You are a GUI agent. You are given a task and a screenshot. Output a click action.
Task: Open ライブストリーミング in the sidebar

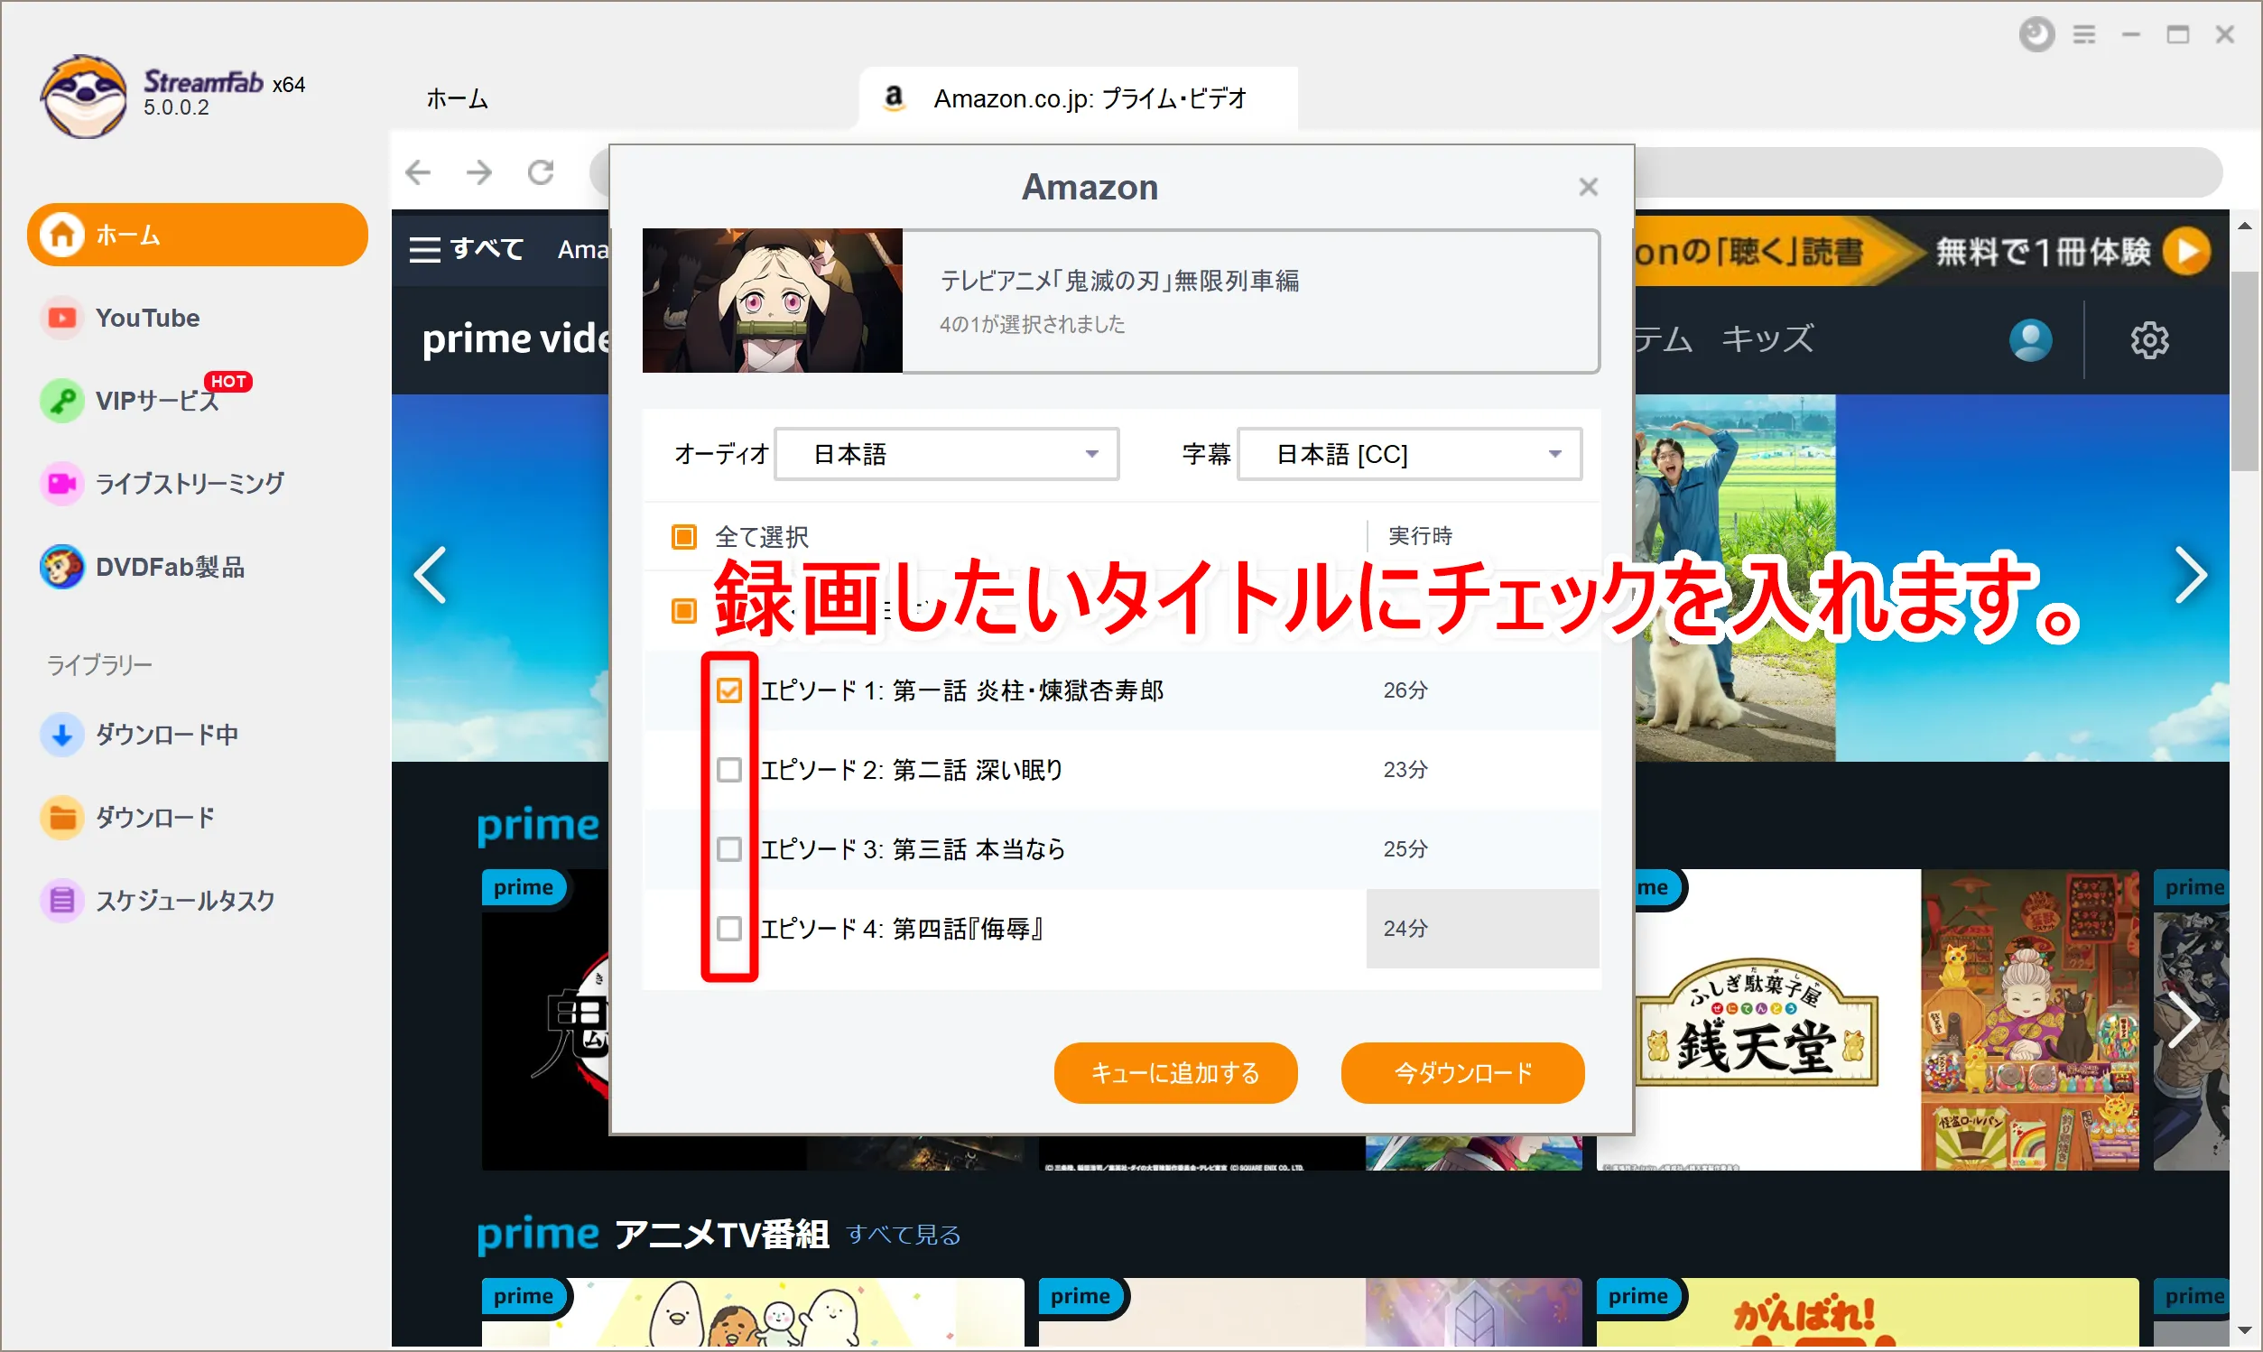pos(162,483)
